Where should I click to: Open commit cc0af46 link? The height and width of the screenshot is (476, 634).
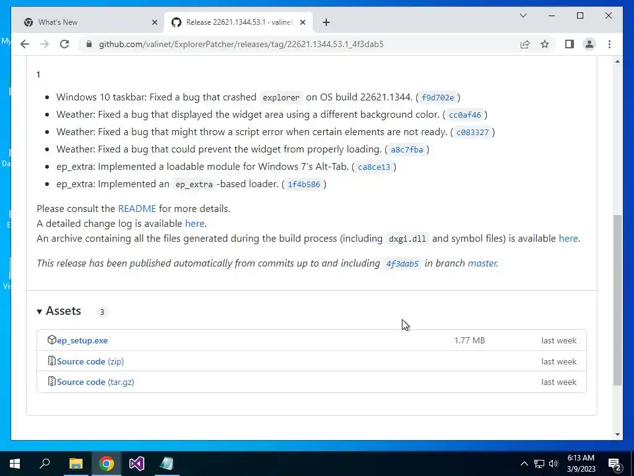[465, 115]
